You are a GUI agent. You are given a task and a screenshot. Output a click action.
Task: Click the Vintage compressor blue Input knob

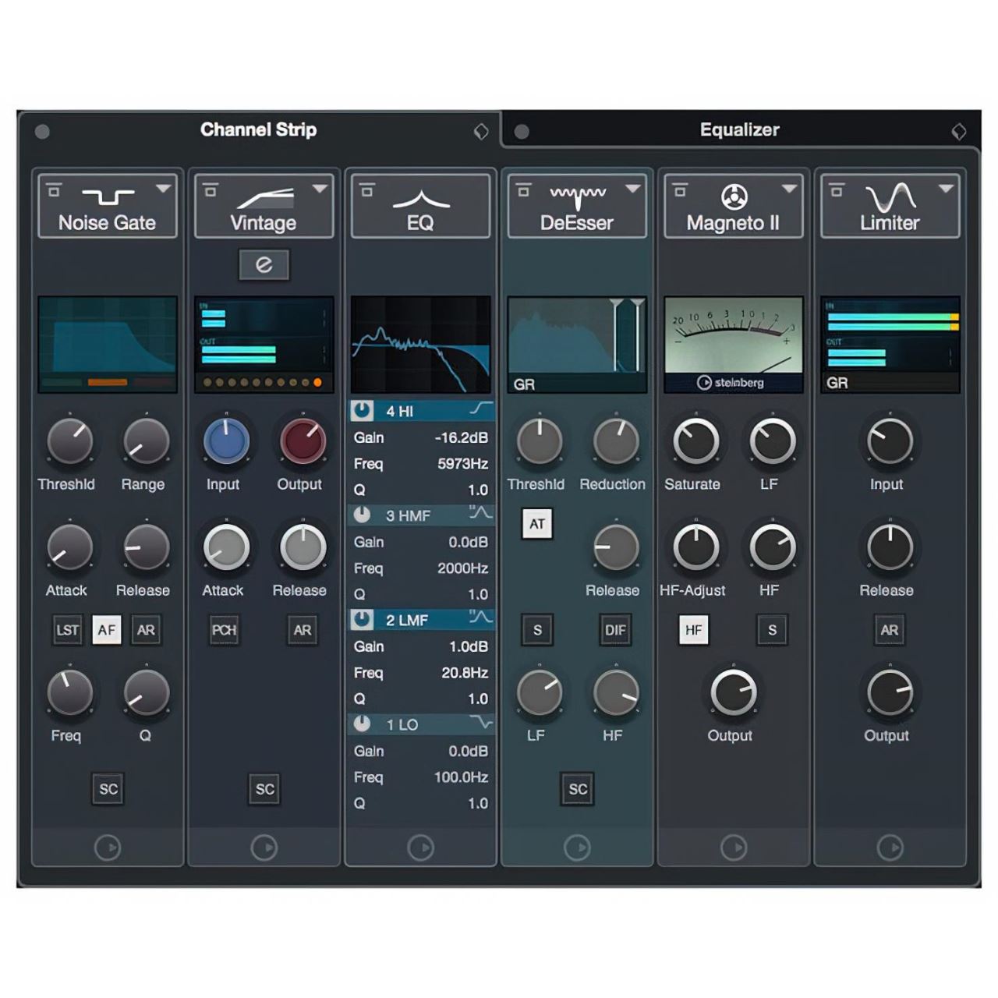click(x=227, y=441)
